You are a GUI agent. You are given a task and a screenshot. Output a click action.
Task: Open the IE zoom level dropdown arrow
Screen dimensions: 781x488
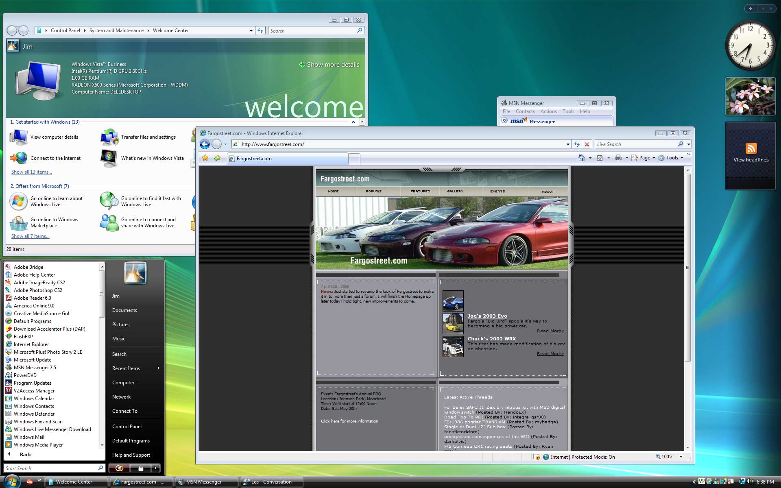(681, 457)
